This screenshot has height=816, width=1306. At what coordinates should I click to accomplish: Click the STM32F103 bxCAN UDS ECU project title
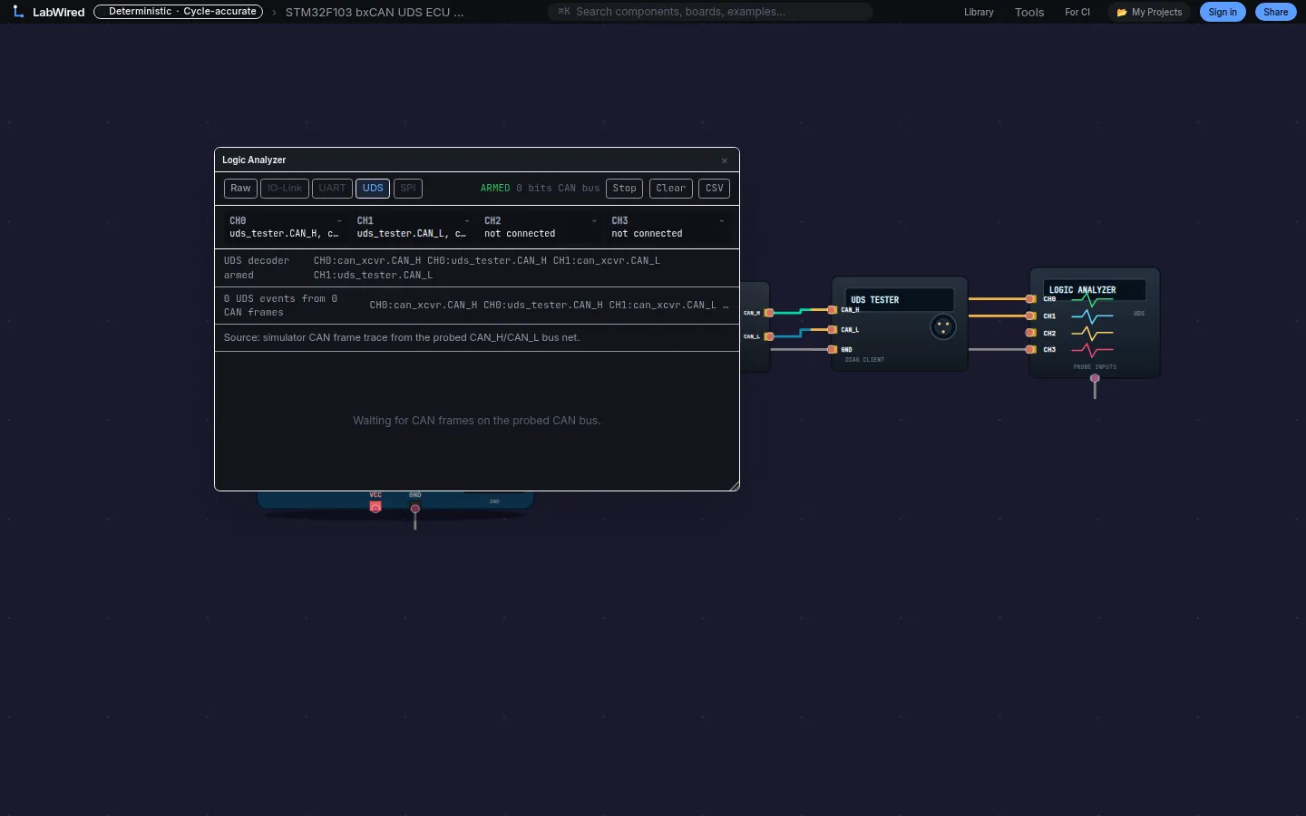[x=375, y=13]
